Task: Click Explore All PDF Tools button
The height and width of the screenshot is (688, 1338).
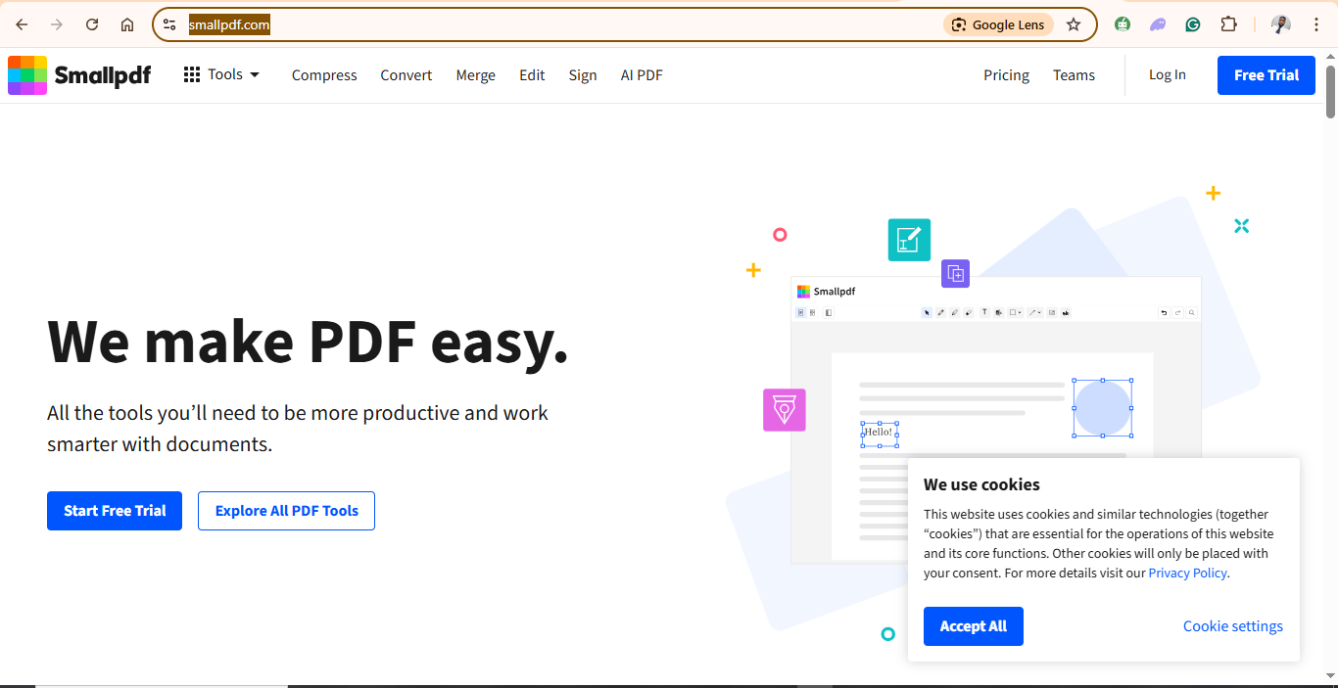Action: tap(286, 511)
